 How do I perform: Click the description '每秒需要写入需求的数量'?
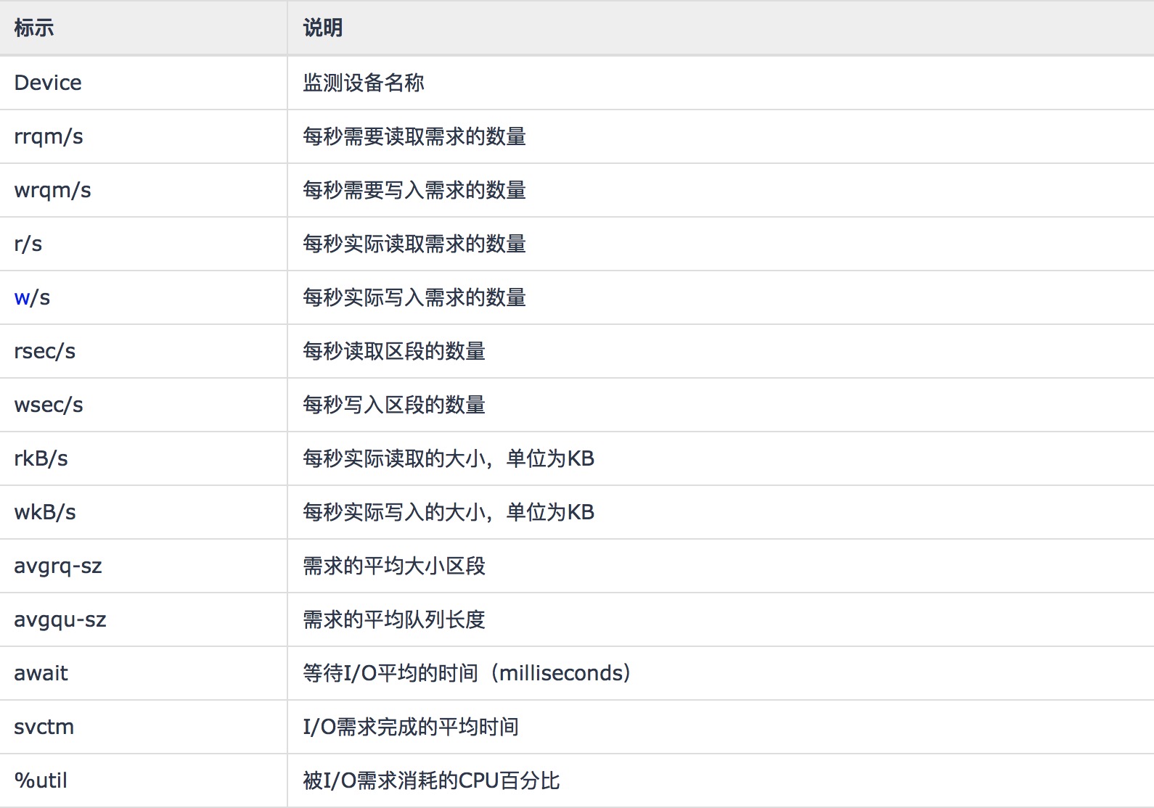[x=414, y=190]
